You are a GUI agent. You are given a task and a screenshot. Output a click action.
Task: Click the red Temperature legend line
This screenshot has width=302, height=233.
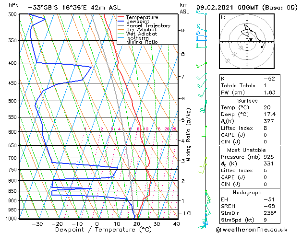coord(121,17)
